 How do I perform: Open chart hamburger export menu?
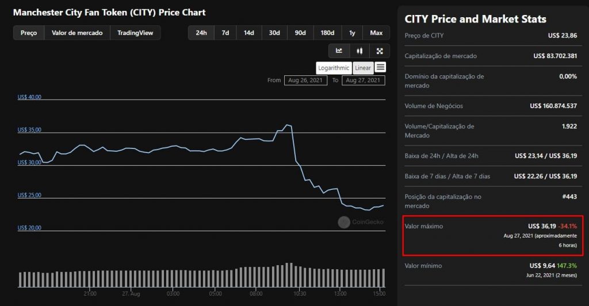(380, 67)
